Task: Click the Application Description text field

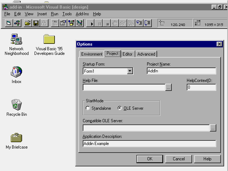Action: 149,144
